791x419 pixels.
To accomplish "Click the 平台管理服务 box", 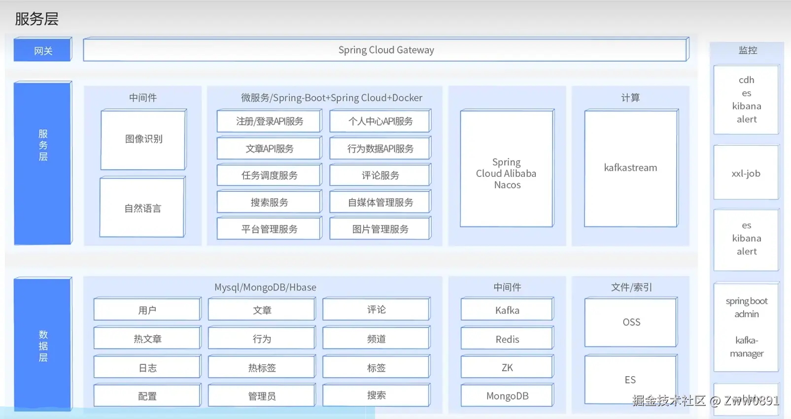I will click(x=269, y=228).
